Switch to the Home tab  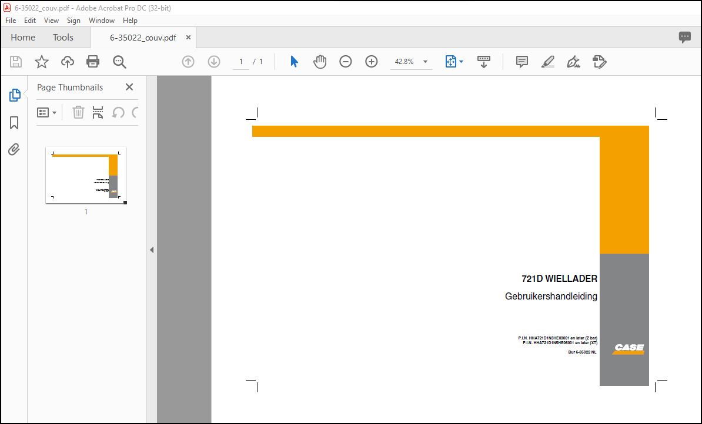[x=23, y=38]
